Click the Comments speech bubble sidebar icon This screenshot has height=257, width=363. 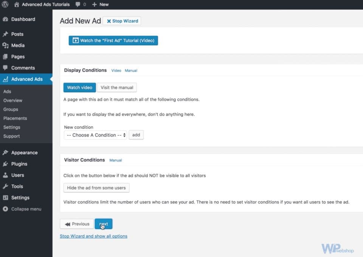pyautogui.click(x=5, y=68)
